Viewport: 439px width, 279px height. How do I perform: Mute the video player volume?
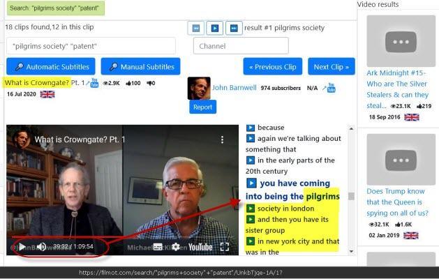41,246
